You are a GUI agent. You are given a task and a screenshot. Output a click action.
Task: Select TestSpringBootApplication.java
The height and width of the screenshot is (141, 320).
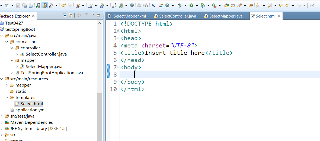coord(52,73)
